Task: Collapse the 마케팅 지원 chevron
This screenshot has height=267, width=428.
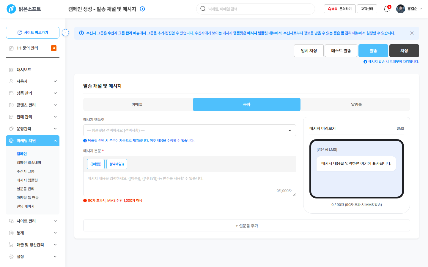Action: point(55,141)
